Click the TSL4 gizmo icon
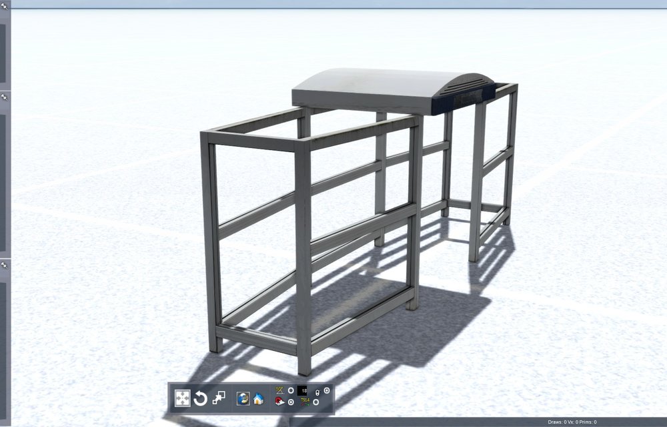 [305, 402]
